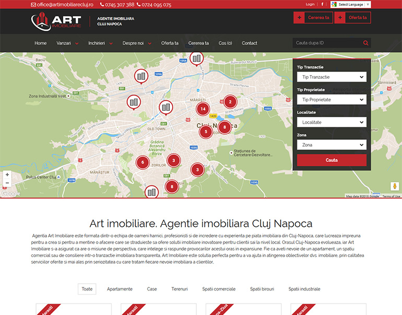Click the building marker above Old Town
The image size is (402, 315).
pos(166,107)
